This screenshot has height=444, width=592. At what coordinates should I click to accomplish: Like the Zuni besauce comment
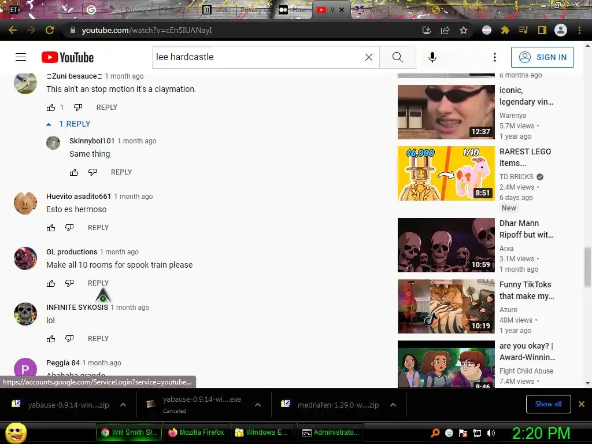click(x=51, y=108)
